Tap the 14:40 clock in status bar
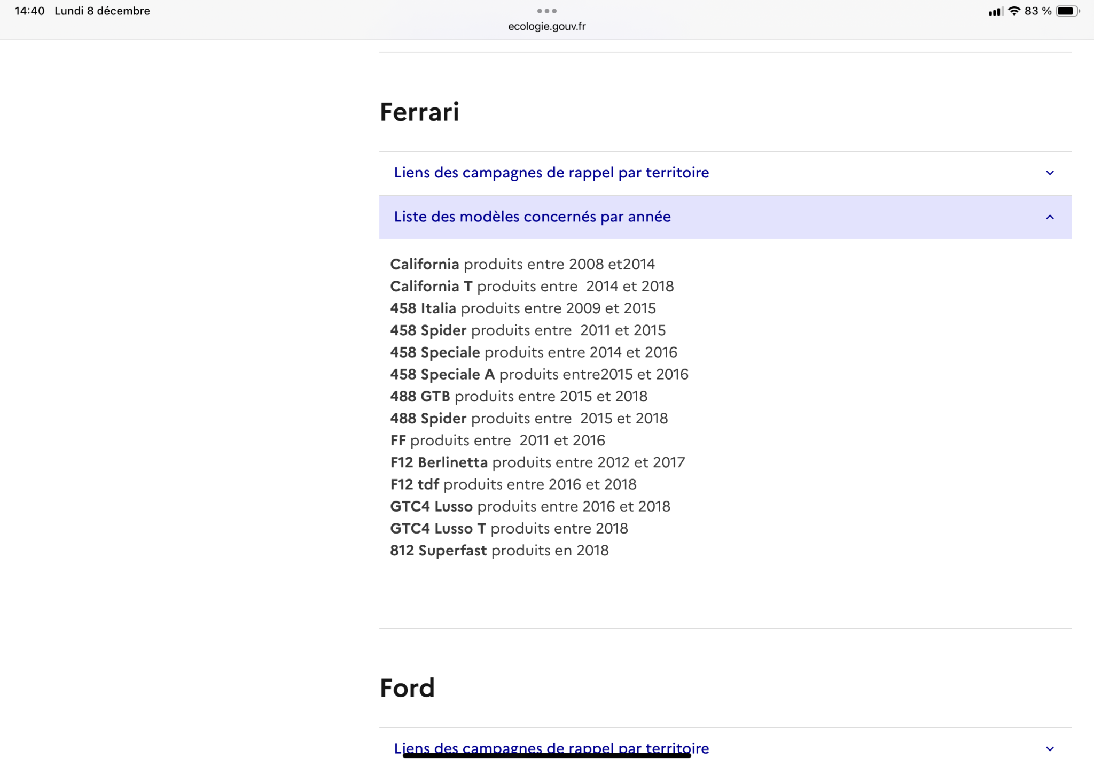 point(29,11)
